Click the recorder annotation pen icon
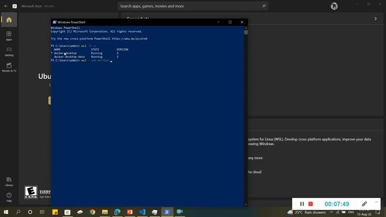 pos(364,204)
